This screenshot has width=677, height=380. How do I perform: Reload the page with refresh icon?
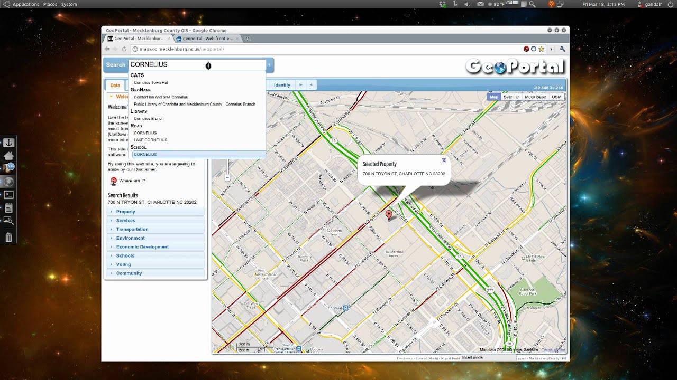(124, 49)
